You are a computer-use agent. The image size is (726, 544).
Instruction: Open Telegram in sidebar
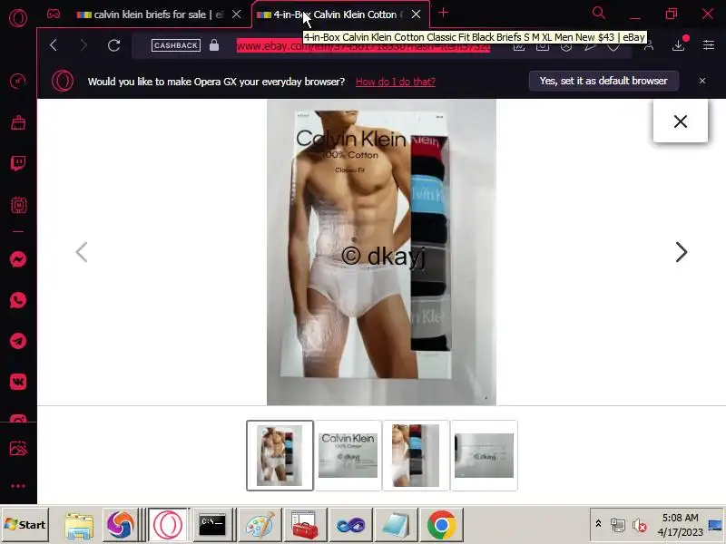pyautogui.click(x=18, y=341)
